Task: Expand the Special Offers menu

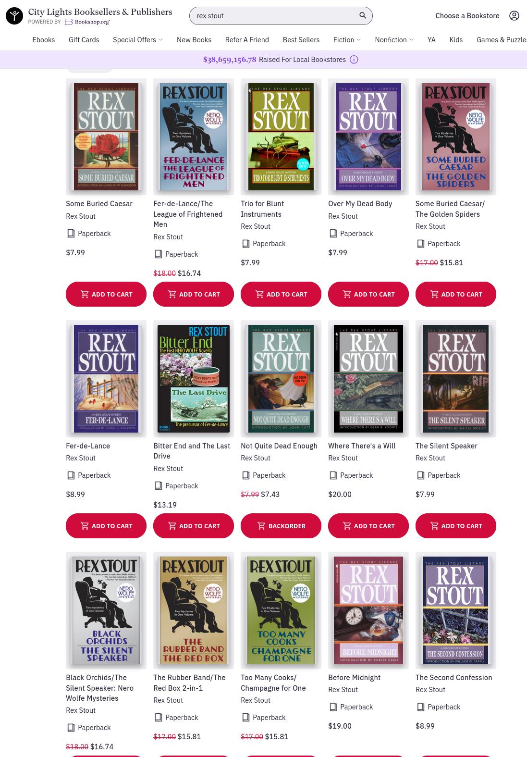Action: point(138,40)
